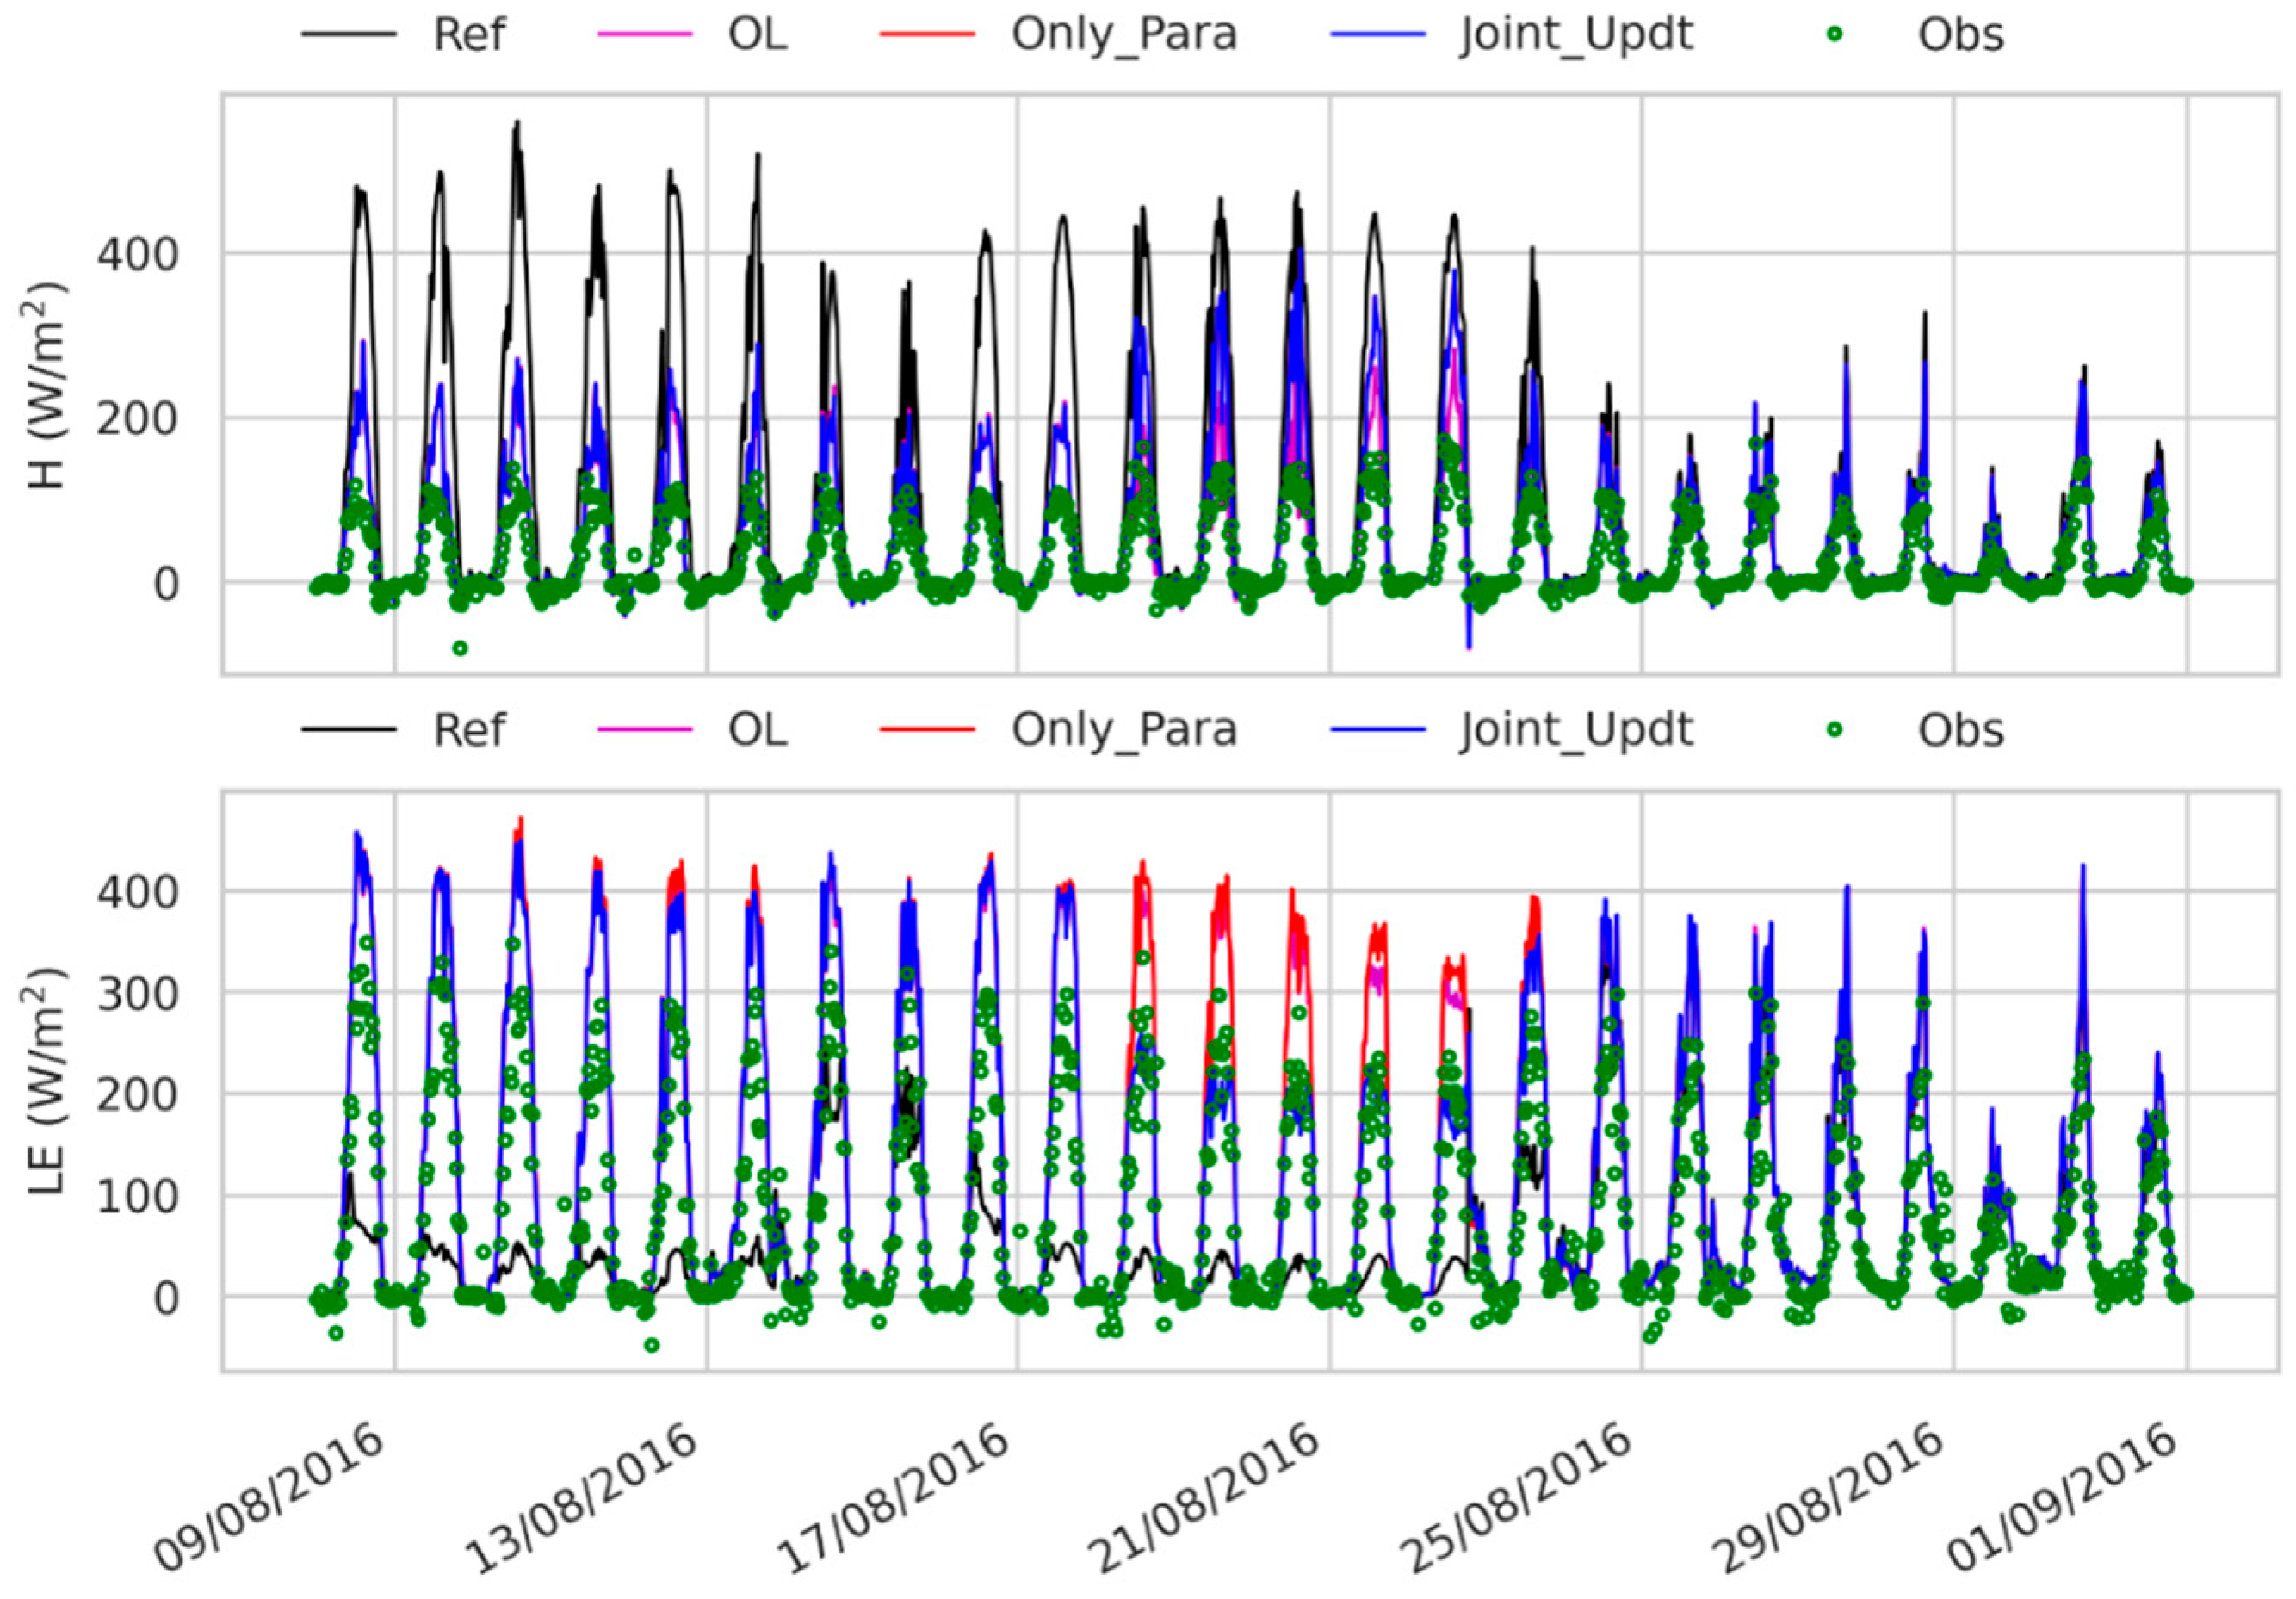This screenshot has width=2296, height=1599.
Task: Click the red Only_Para swatch in top legend
Action: [927, 34]
